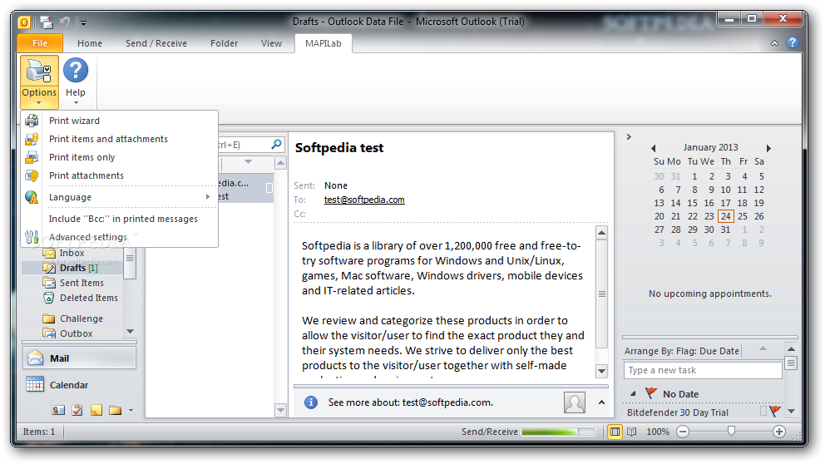Click the Outlook logo icon in title bar
825x464 pixels.
coord(24,22)
